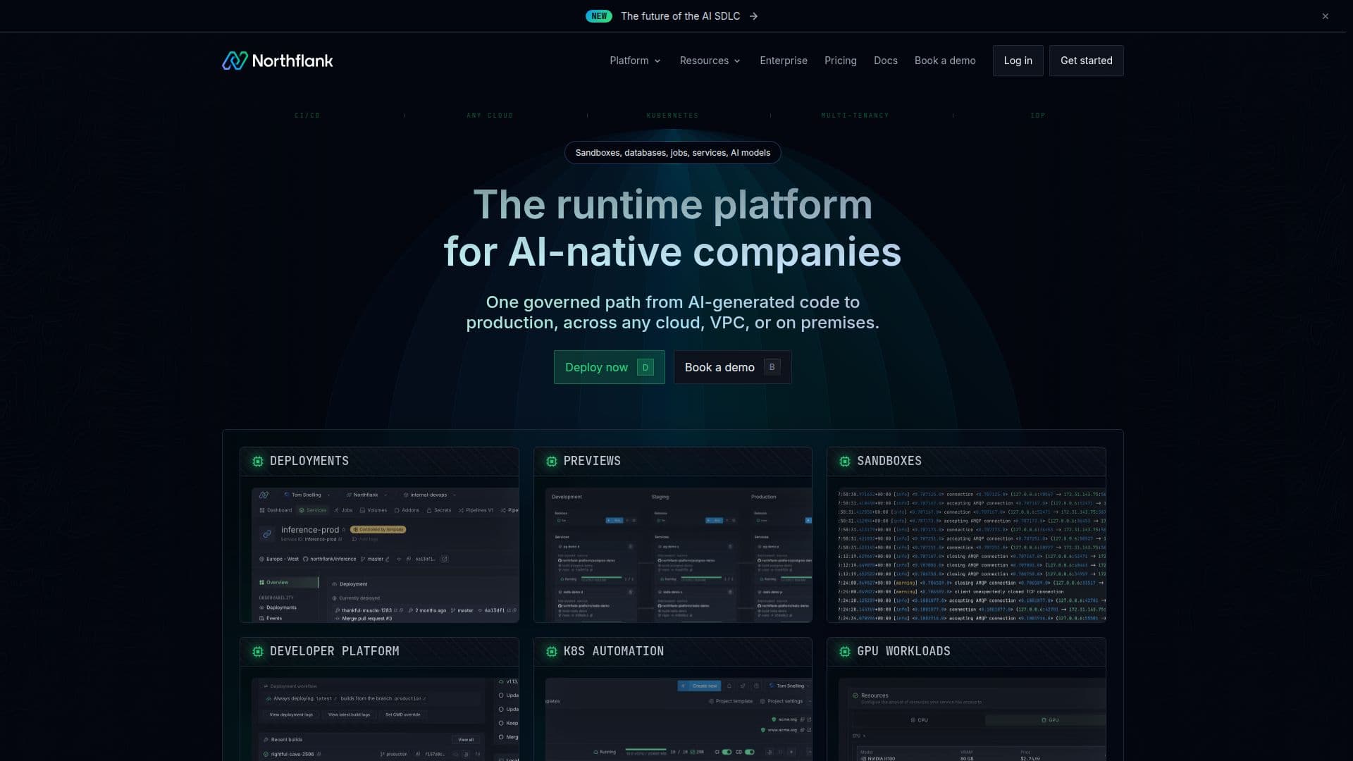Click the arrow beside the SDLC announcement
Viewport: 1353px width, 761px height.
753,16
